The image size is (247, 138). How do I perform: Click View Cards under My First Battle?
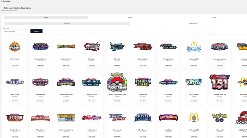click(x=194, y=101)
